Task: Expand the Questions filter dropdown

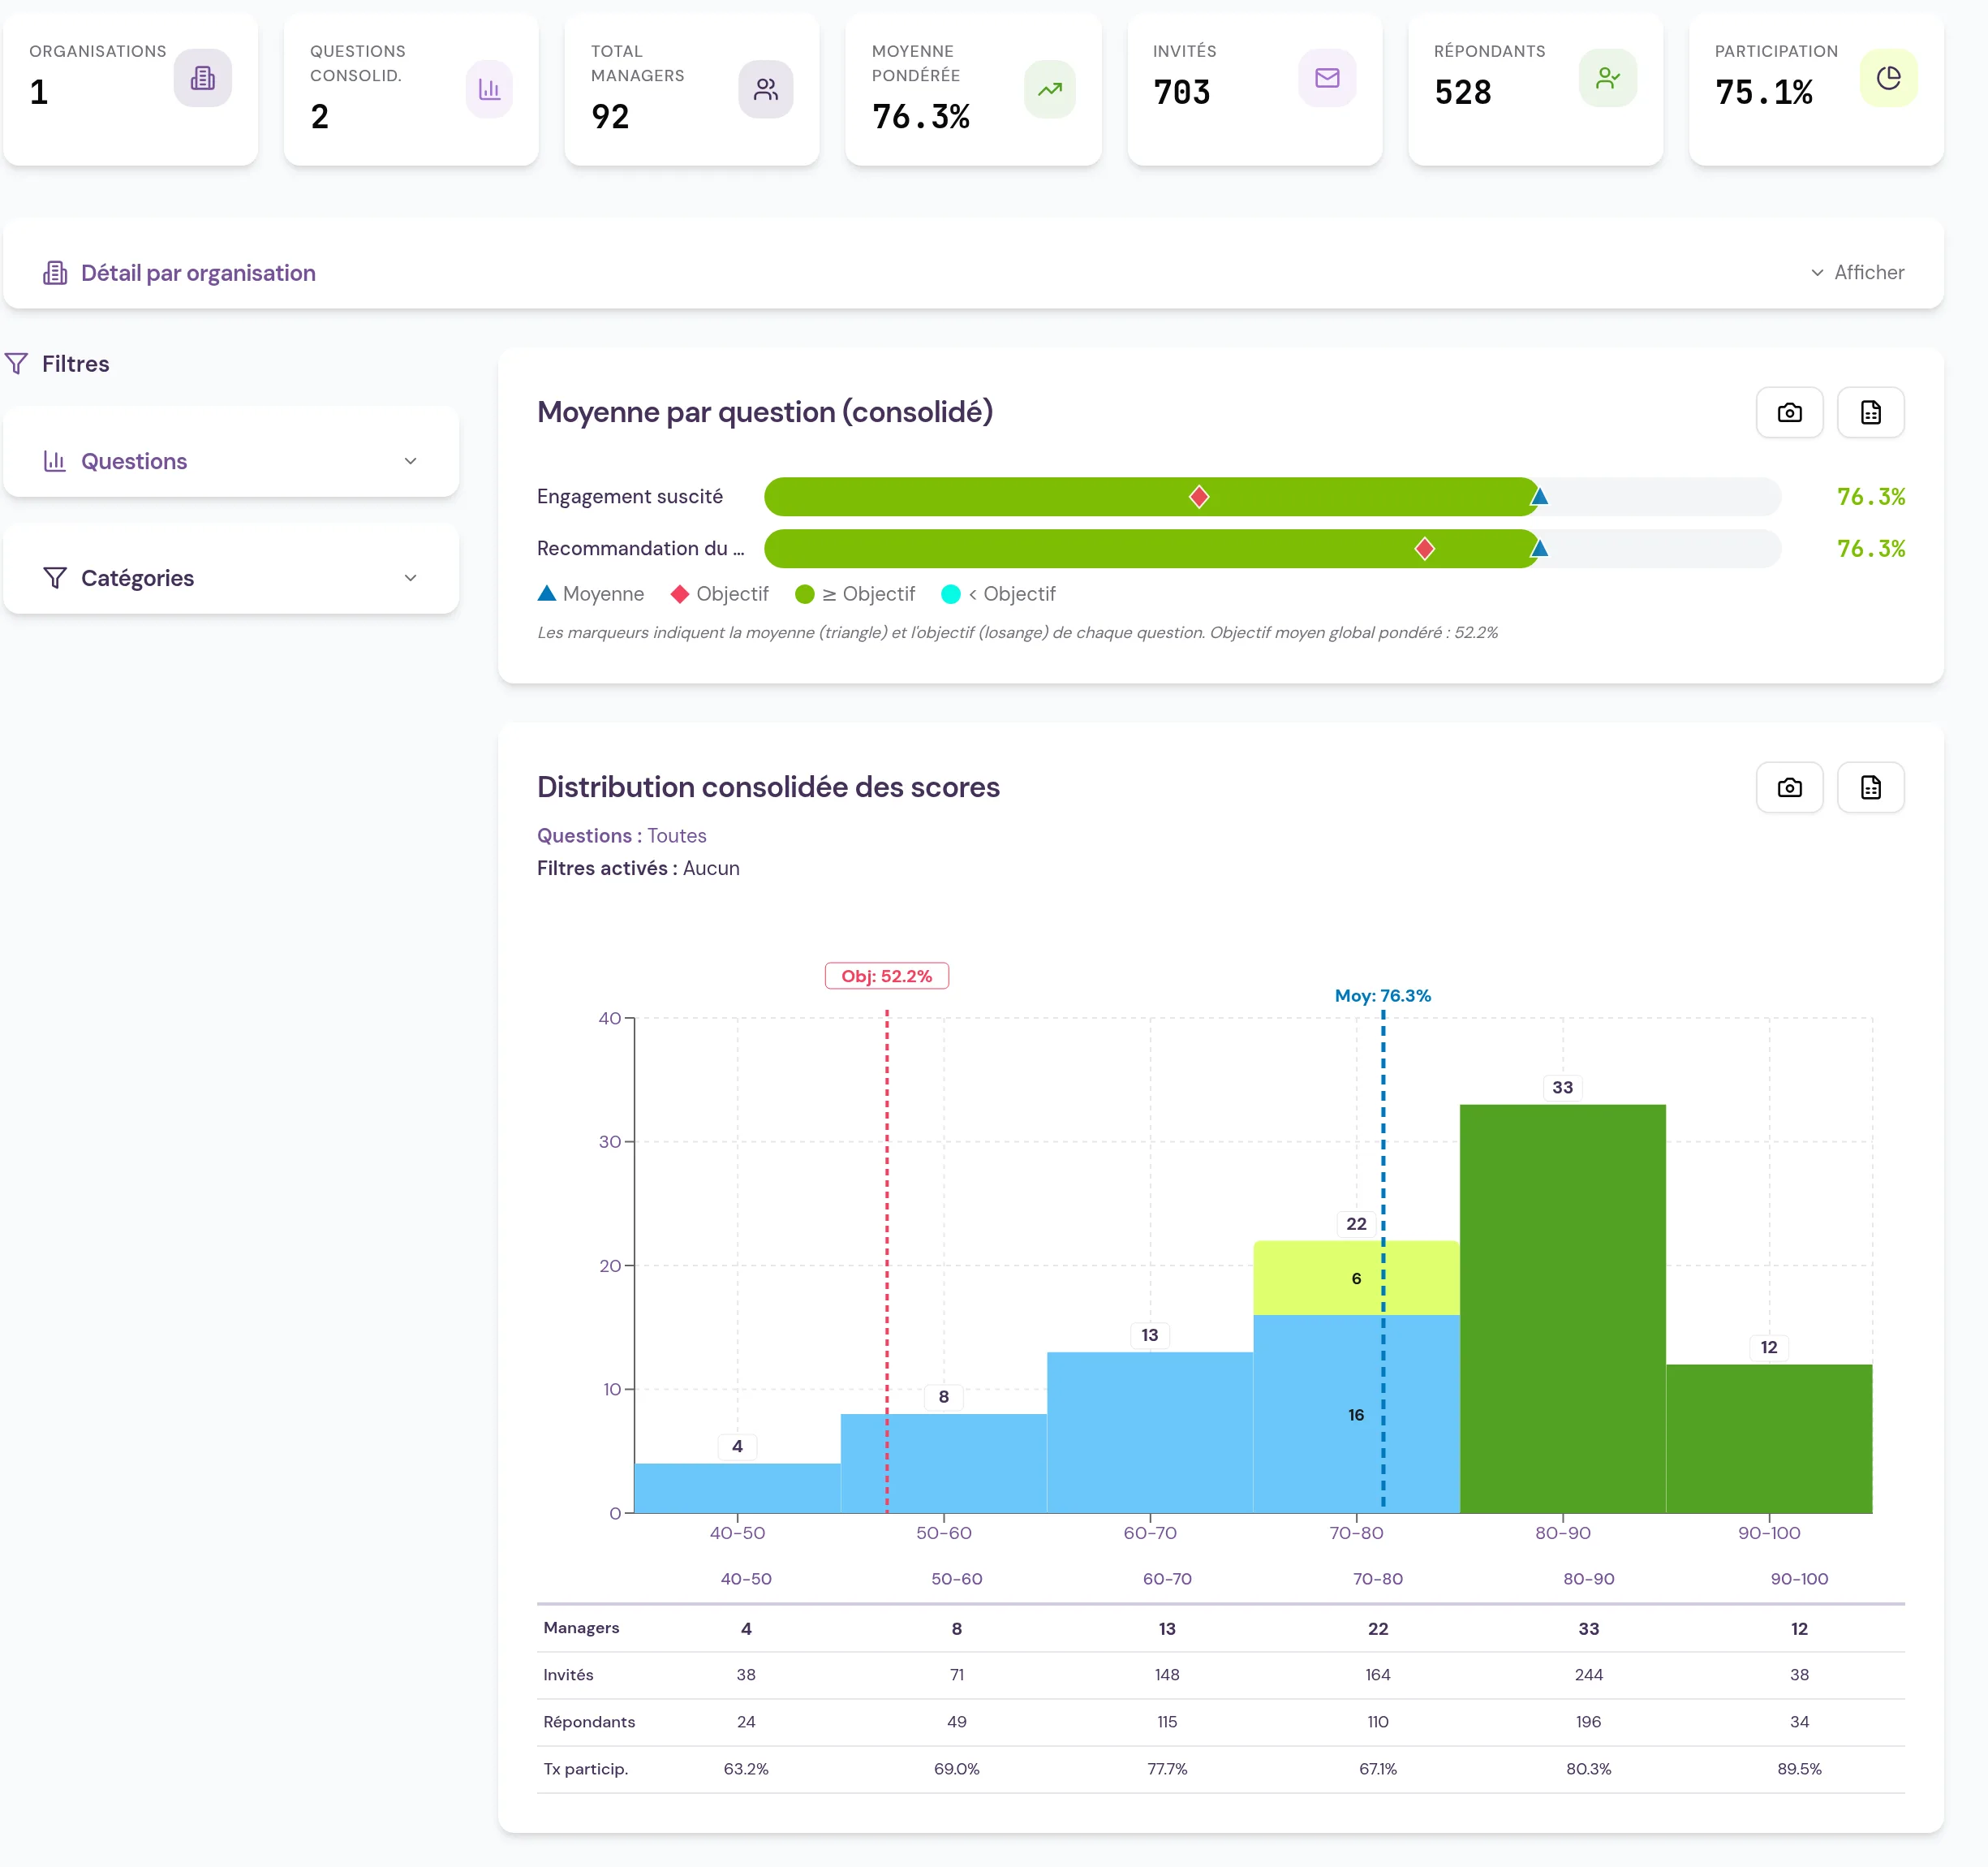Action: coord(410,461)
